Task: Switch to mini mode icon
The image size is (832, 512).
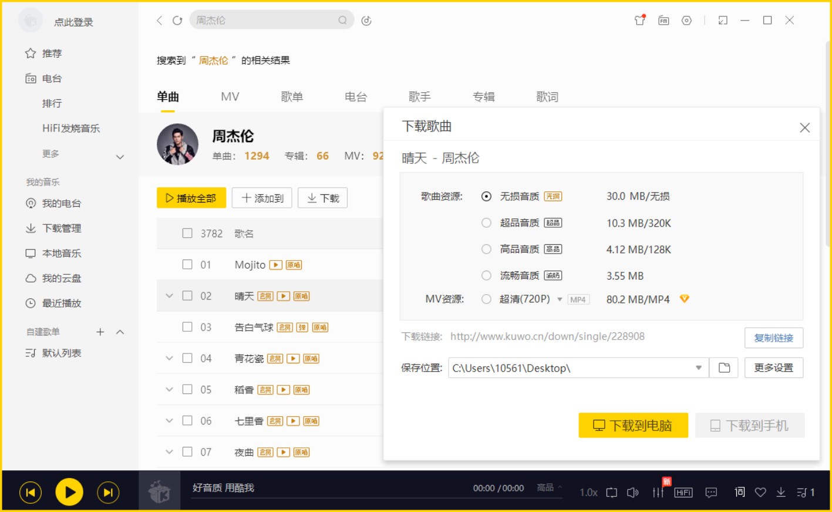Action: point(723,21)
